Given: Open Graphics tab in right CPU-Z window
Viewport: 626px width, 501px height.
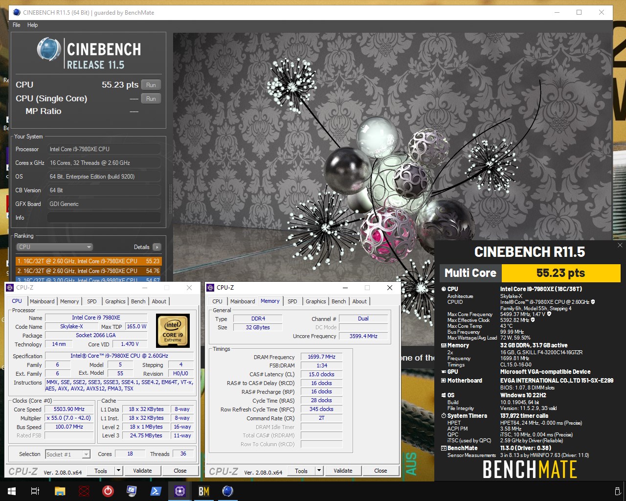Looking at the screenshot, I should pyautogui.click(x=316, y=301).
